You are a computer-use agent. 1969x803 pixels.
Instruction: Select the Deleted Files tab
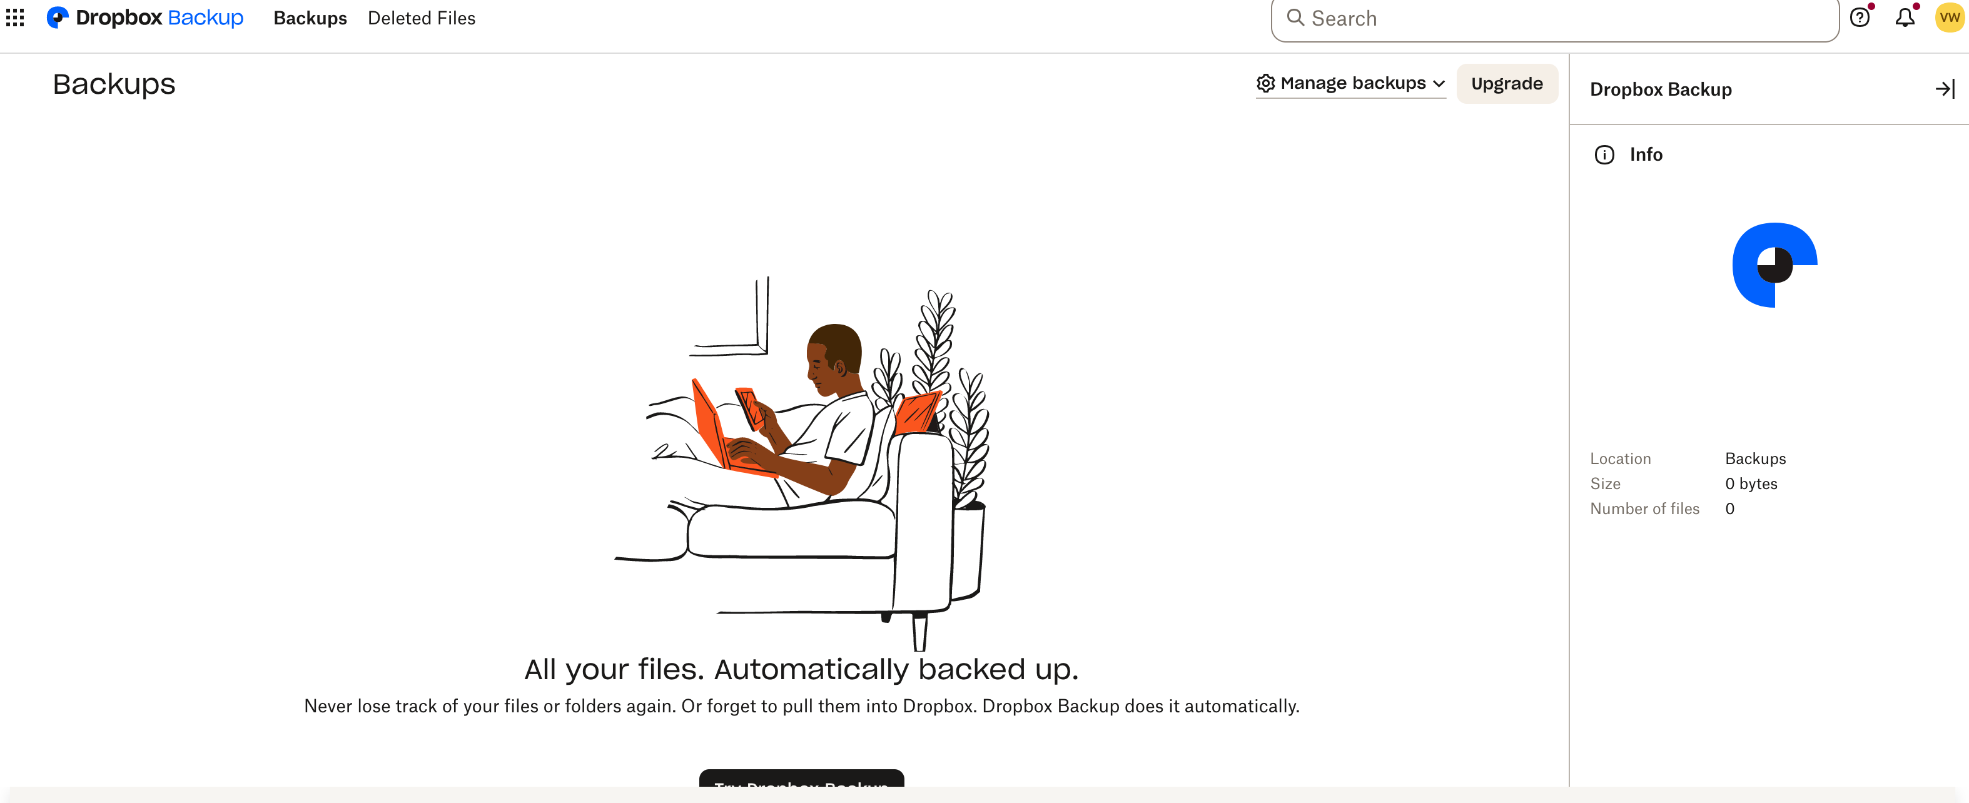(x=421, y=18)
